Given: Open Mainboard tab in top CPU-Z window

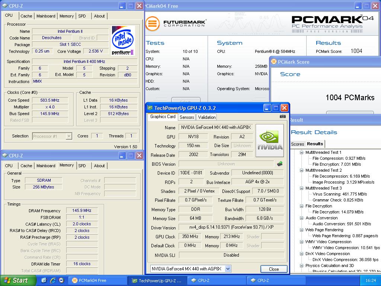Looking at the screenshot, I should (46, 16).
